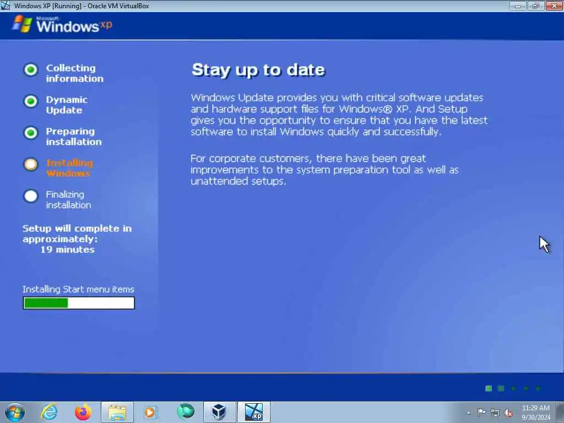Click the Finalizing installation step bullet
The height and width of the screenshot is (423, 564).
coord(31,196)
